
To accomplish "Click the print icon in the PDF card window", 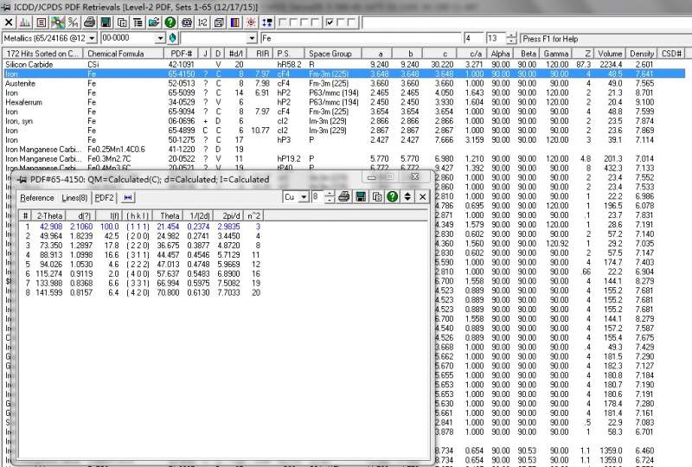I will pyautogui.click(x=344, y=197).
